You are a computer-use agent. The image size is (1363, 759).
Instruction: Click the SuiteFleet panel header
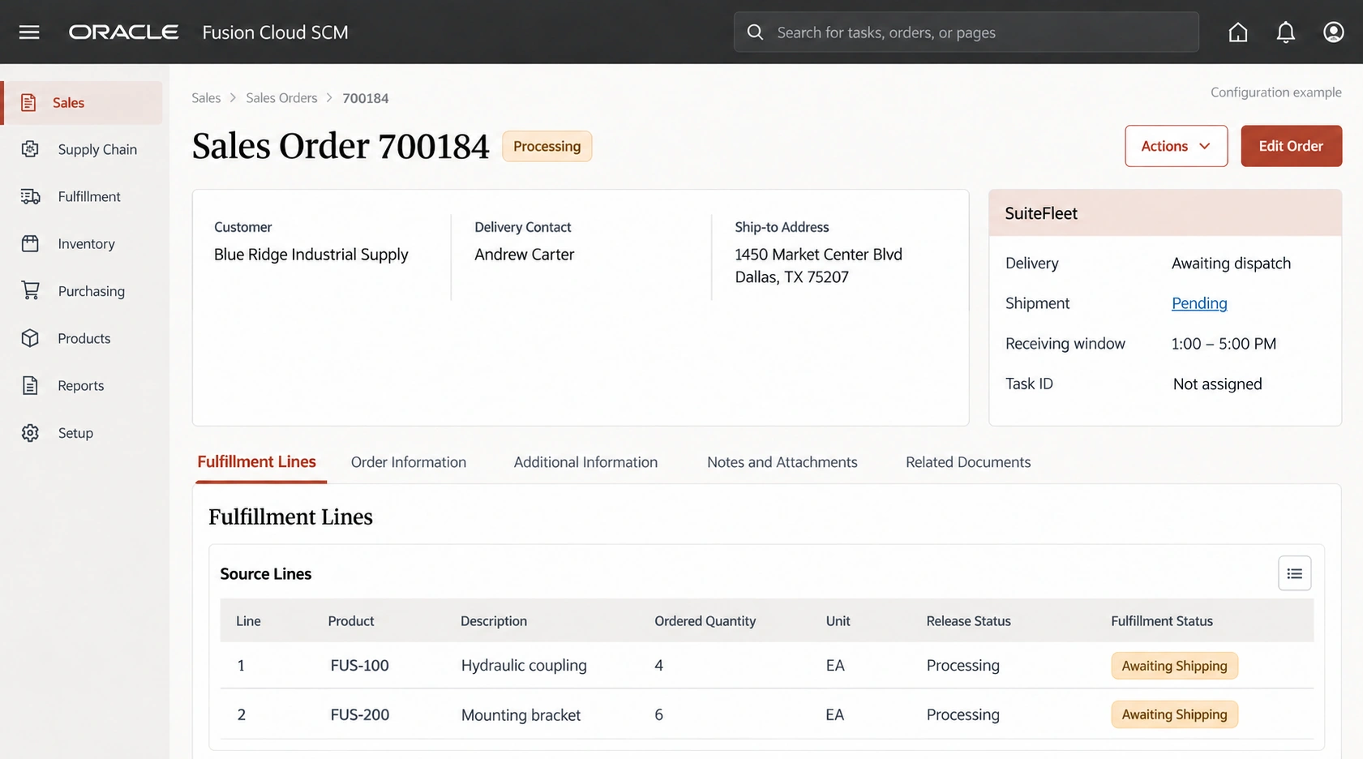coord(1165,213)
